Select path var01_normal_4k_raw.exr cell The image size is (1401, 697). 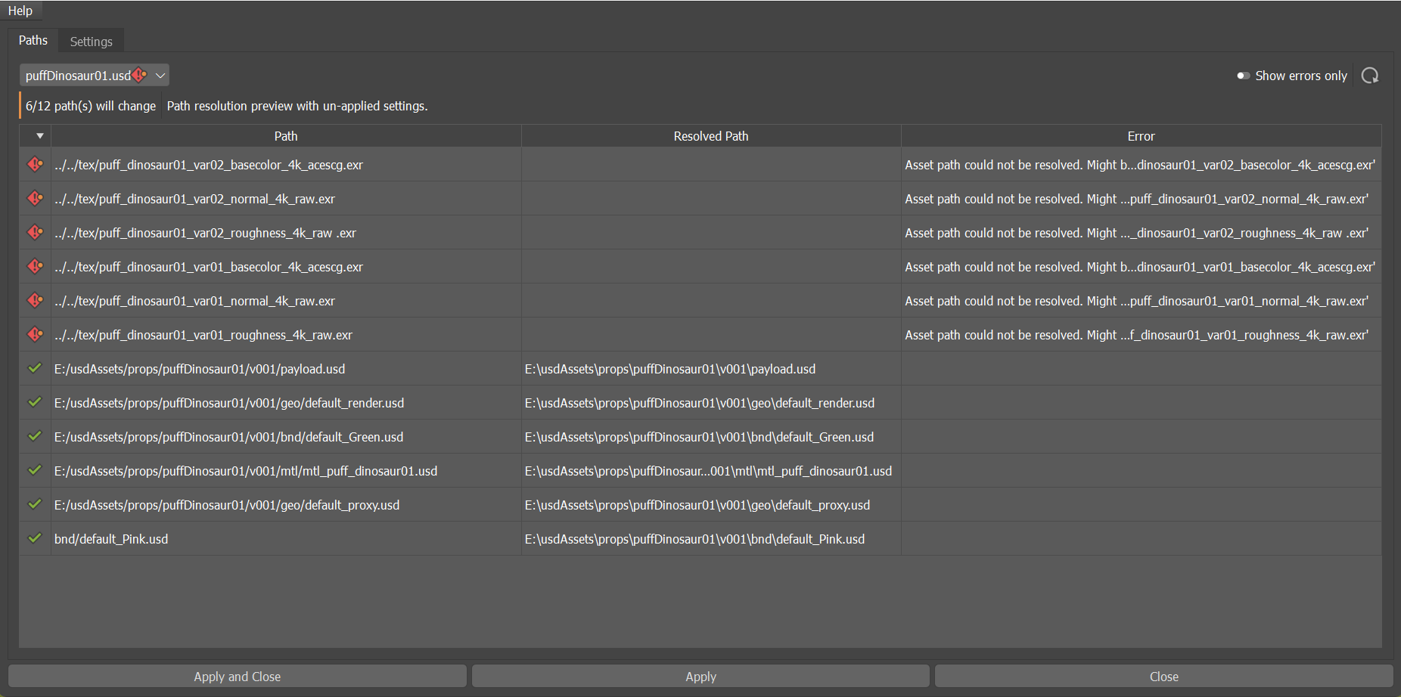click(x=286, y=300)
